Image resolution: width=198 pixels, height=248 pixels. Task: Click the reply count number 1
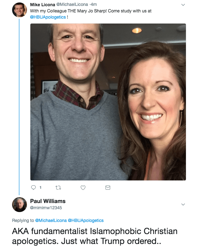pyautogui.click(x=41, y=188)
